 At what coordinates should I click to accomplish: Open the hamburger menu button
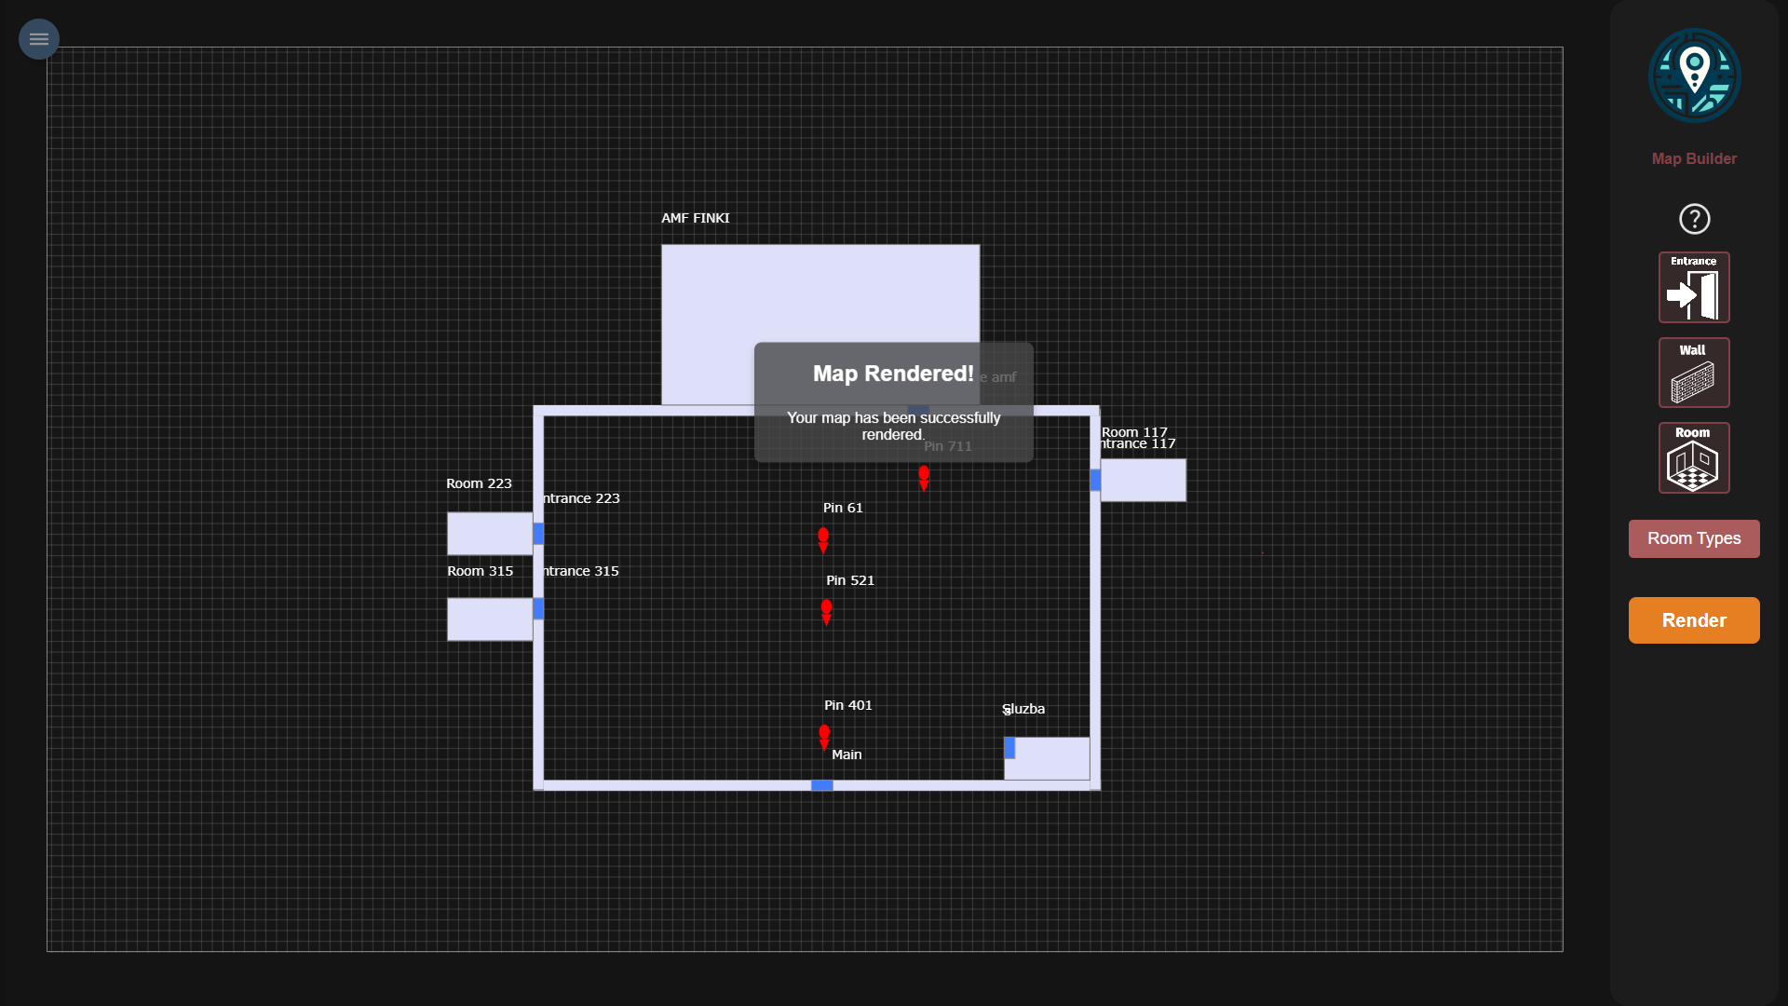pyautogui.click(x=39, y=39)
